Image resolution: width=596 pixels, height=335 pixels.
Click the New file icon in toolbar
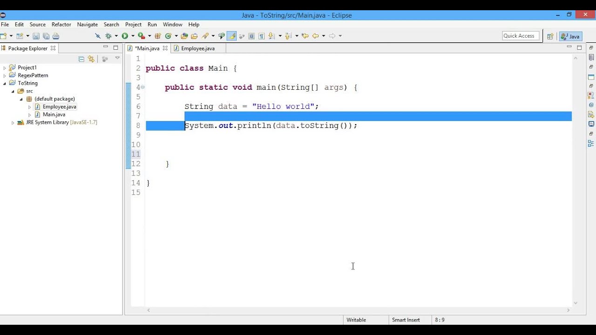click(x=3, y=36)
